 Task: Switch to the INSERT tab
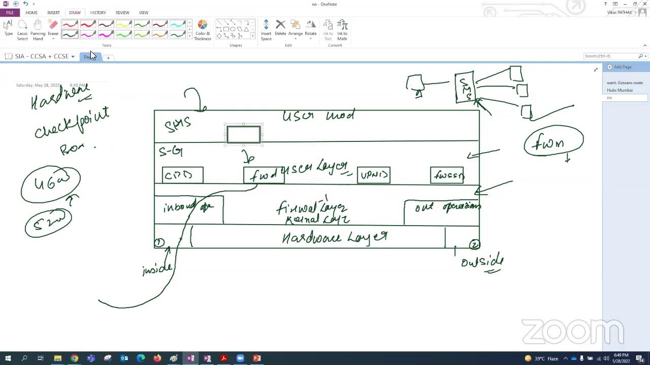point(53,13)
